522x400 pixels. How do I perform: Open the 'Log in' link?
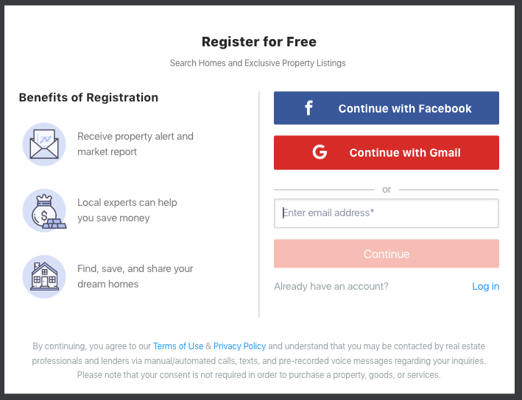(485, 286)
